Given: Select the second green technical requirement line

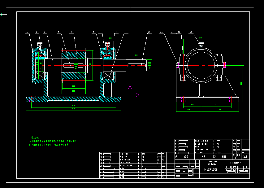Looking at the screenshot, I should tap(50, 145).
